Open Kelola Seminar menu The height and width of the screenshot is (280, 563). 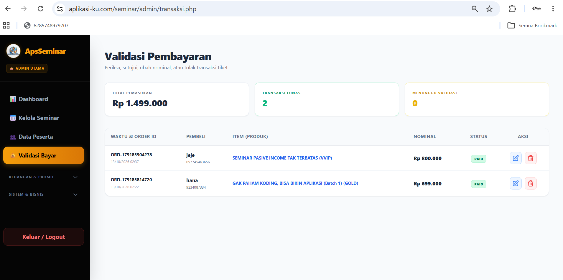pos(43,118)
